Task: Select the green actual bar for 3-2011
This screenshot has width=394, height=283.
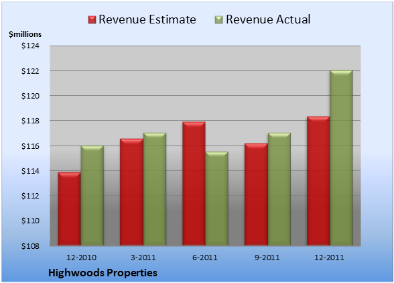Action: (154, 189)
